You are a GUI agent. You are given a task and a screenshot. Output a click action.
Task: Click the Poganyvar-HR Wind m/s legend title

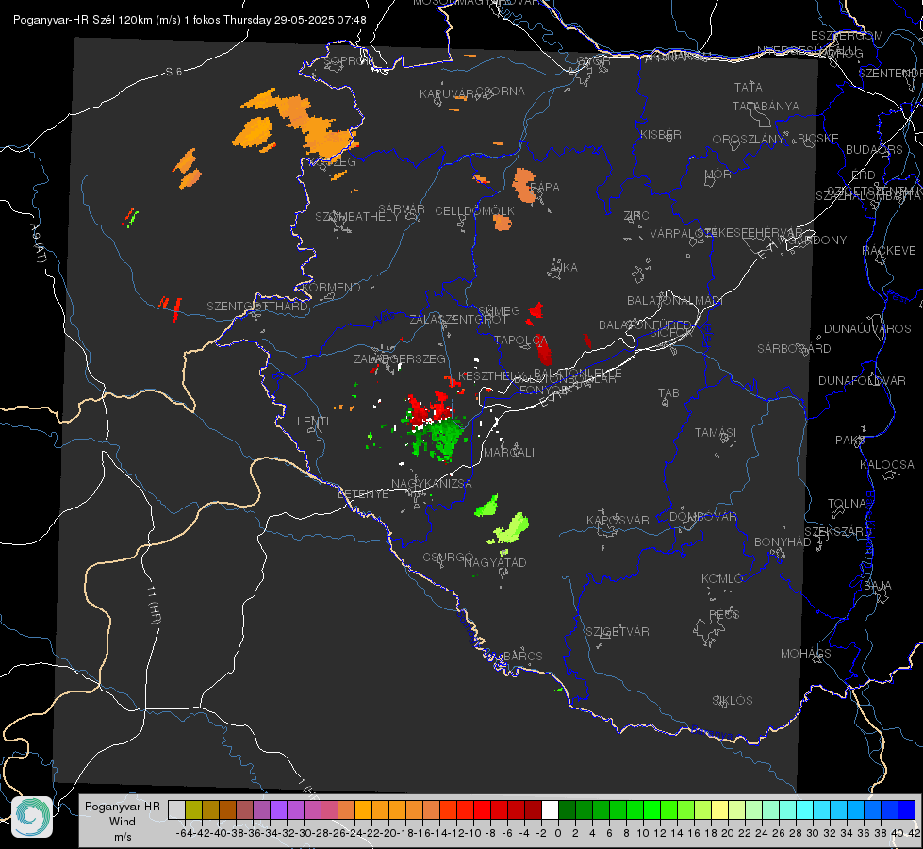click(122, 822)
